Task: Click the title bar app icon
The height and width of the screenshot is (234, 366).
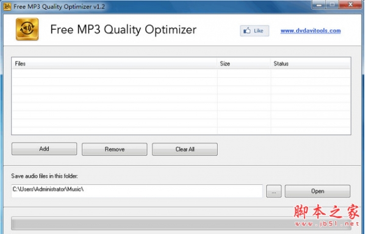Action: coord(7,7)
